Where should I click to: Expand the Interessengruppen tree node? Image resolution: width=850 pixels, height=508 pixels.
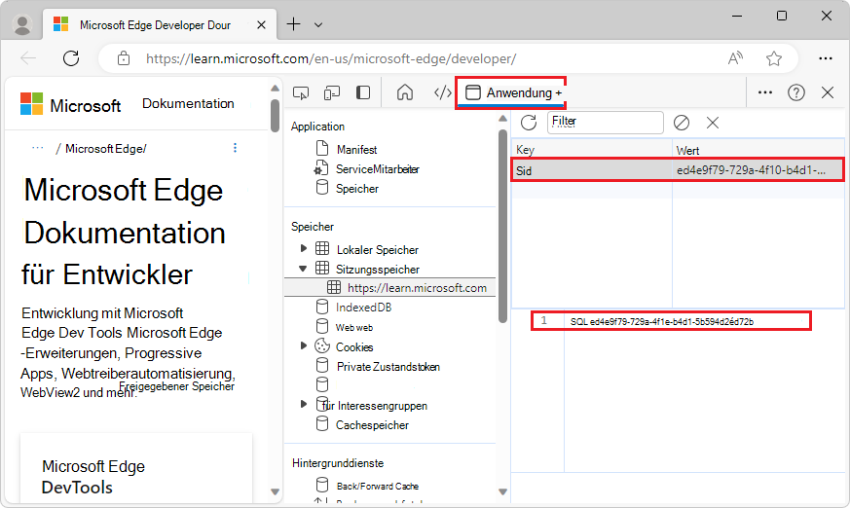(x=304, y=404)
